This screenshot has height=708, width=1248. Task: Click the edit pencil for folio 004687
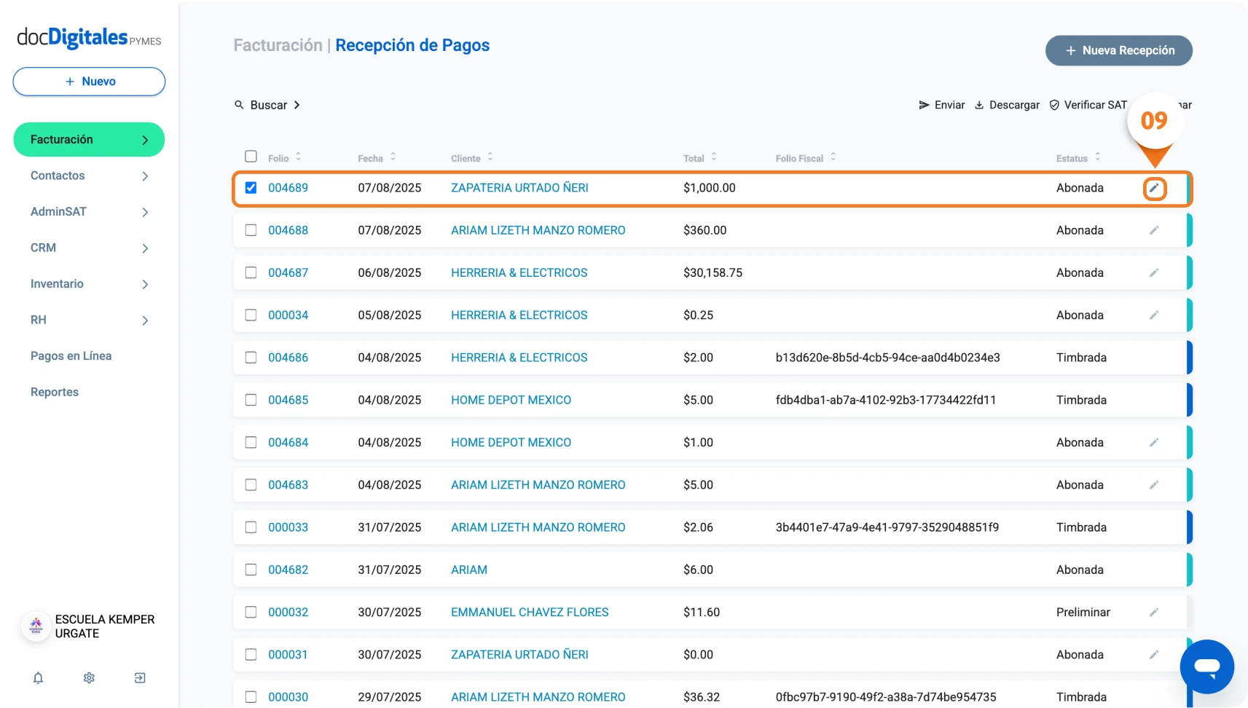click(1154, 272)
